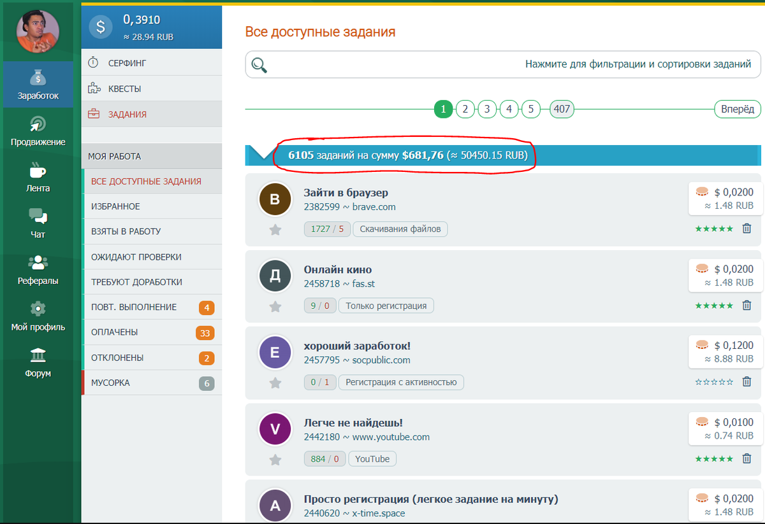This screenshot has width=765, height=524.
Task: Click the E avatar of socpublic.com task
Action: click(x=275, y=353)
